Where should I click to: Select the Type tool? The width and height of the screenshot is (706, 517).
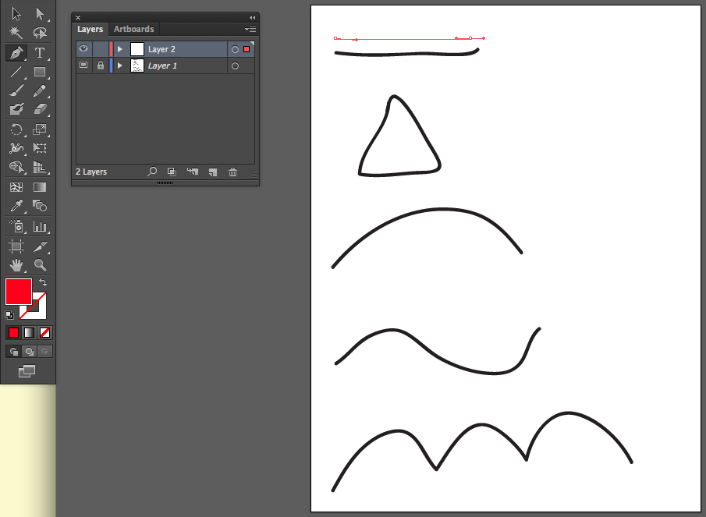[x=40, y=53]
